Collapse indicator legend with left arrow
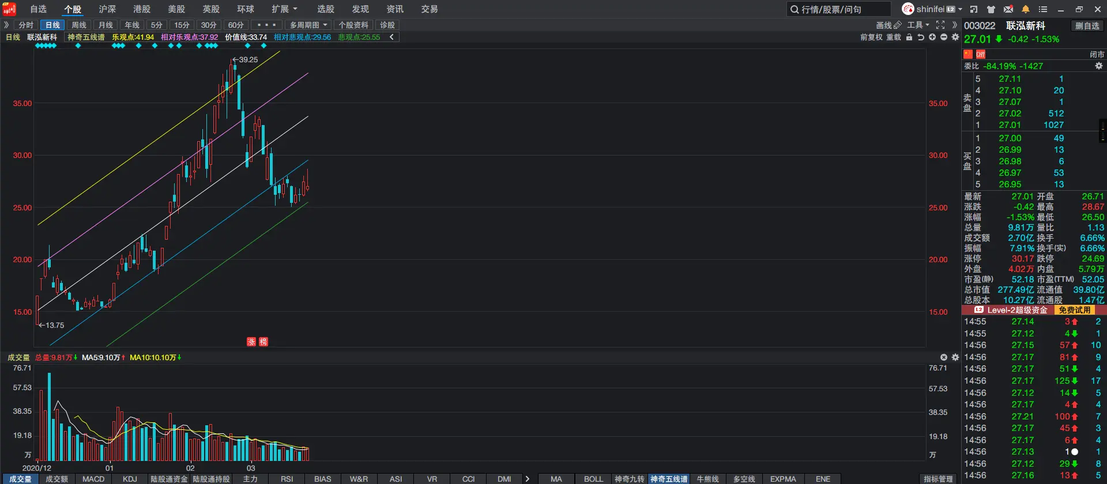Viewport: 1107px width, 484px height. click(x=391, y=37)
